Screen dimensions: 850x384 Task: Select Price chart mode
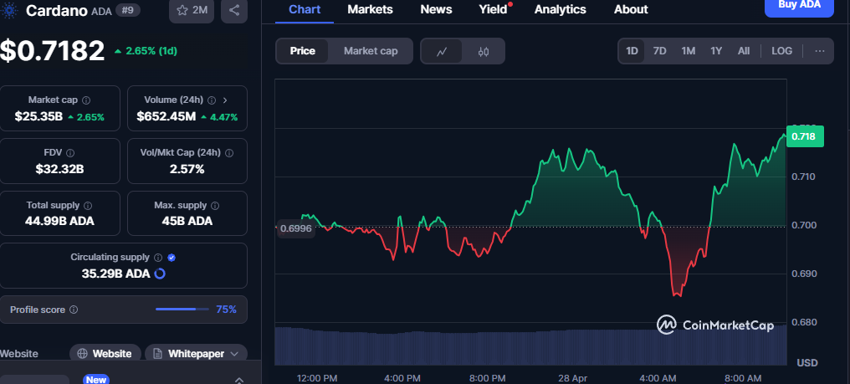303,51
